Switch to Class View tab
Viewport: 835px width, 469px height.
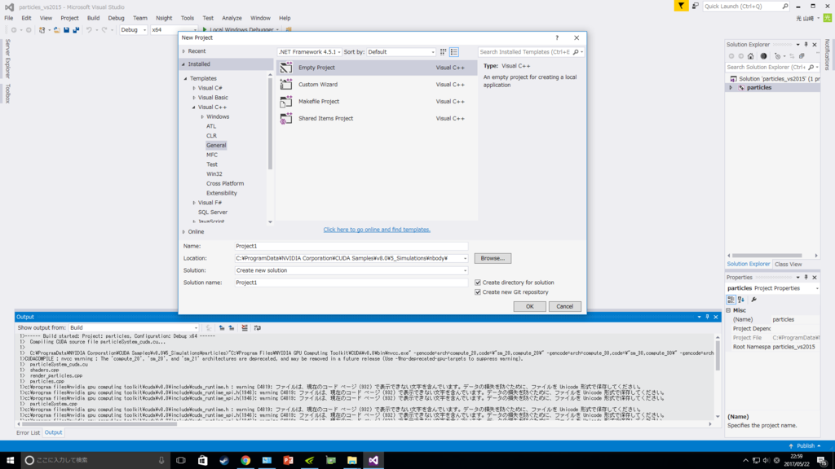click(789, 265)
